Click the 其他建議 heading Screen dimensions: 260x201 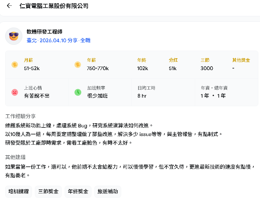click(x=15, y=157)
